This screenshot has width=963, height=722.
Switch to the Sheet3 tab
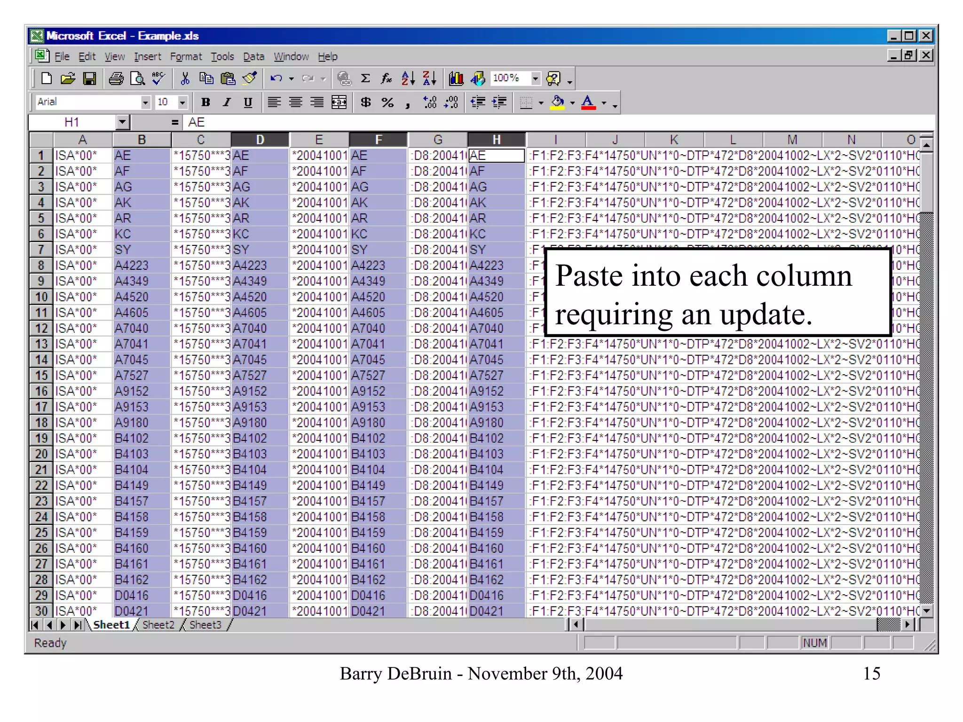click(205, 625)
